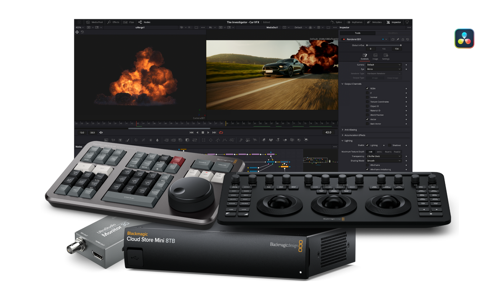Enable Shadows in the Lighting section
Viewport: 503px width, 283px height.
pyautogui.click(x=389, y=145)
